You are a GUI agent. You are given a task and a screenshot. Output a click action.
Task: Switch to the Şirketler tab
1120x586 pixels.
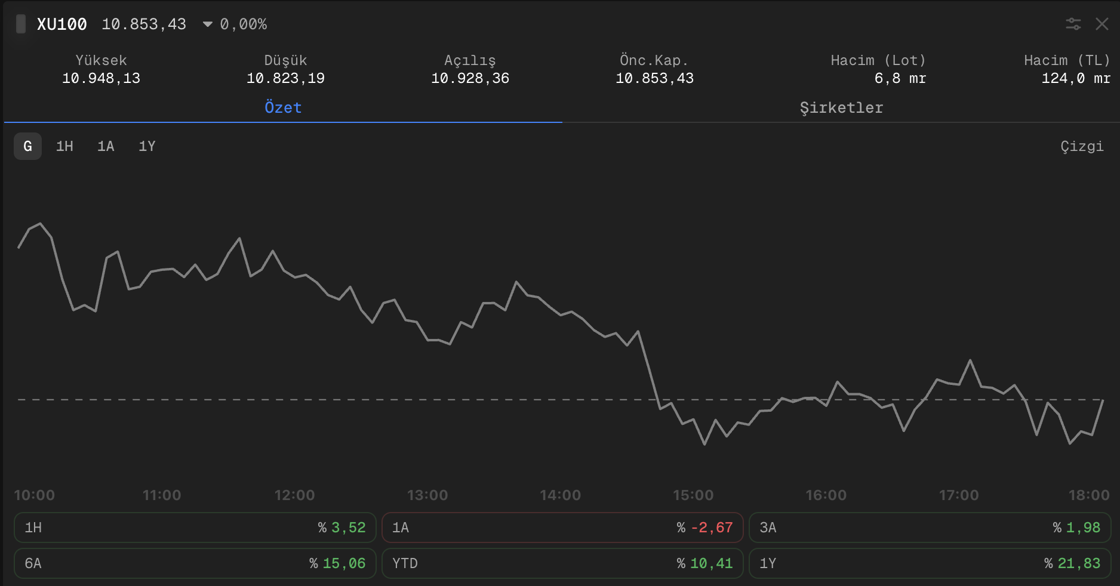click(841, 108)
